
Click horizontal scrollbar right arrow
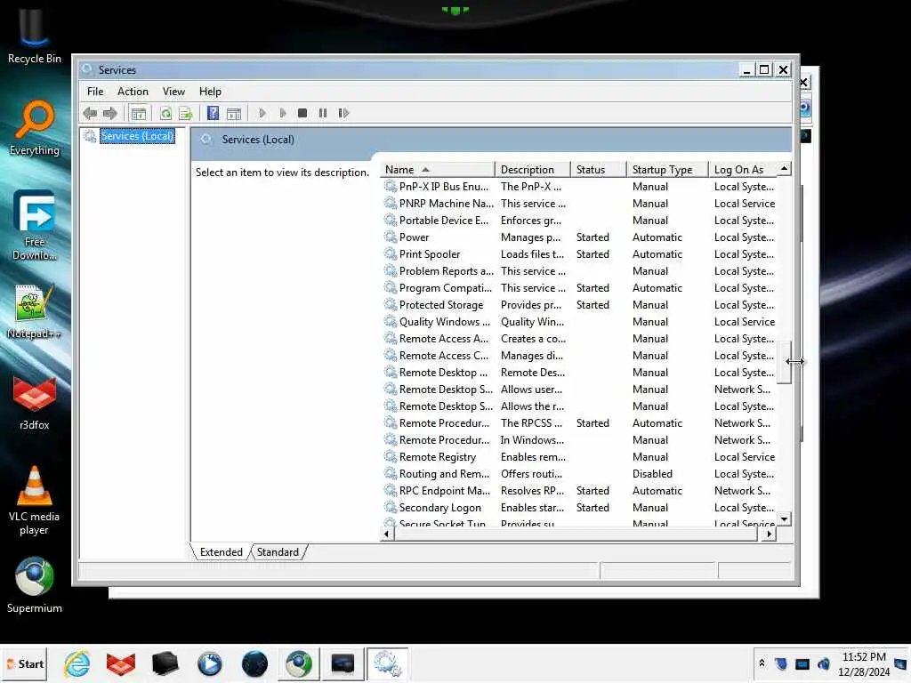point(770,534)
